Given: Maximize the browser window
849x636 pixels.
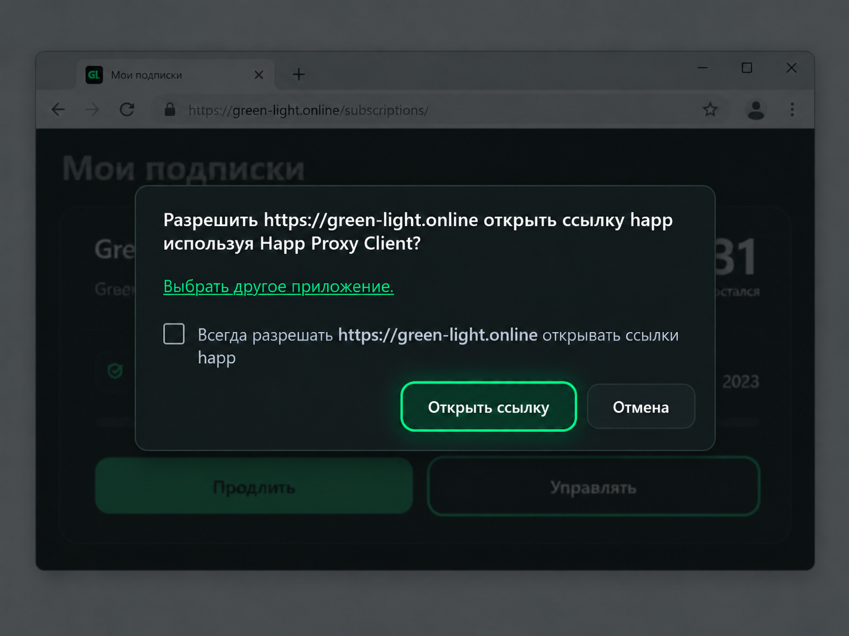Looking at the screenshot, I should click(x=747, y=68).
